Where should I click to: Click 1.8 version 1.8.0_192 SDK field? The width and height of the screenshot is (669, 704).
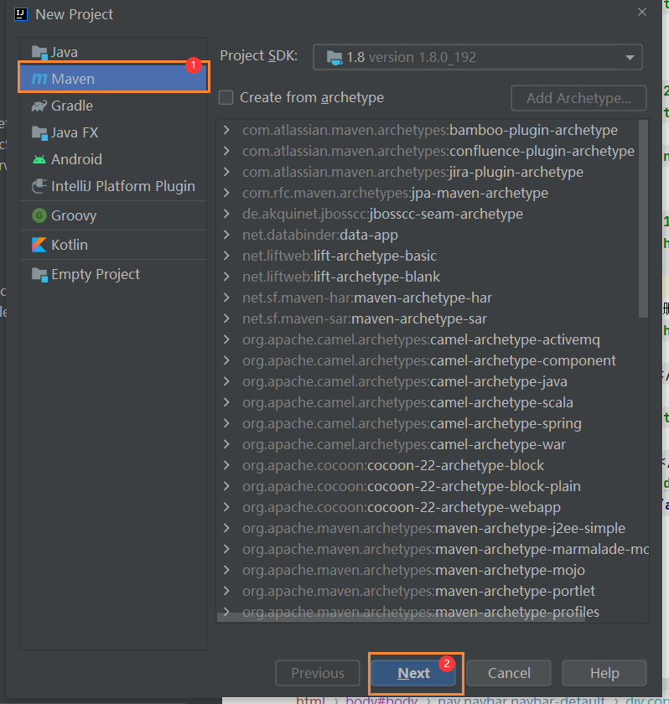478,58
